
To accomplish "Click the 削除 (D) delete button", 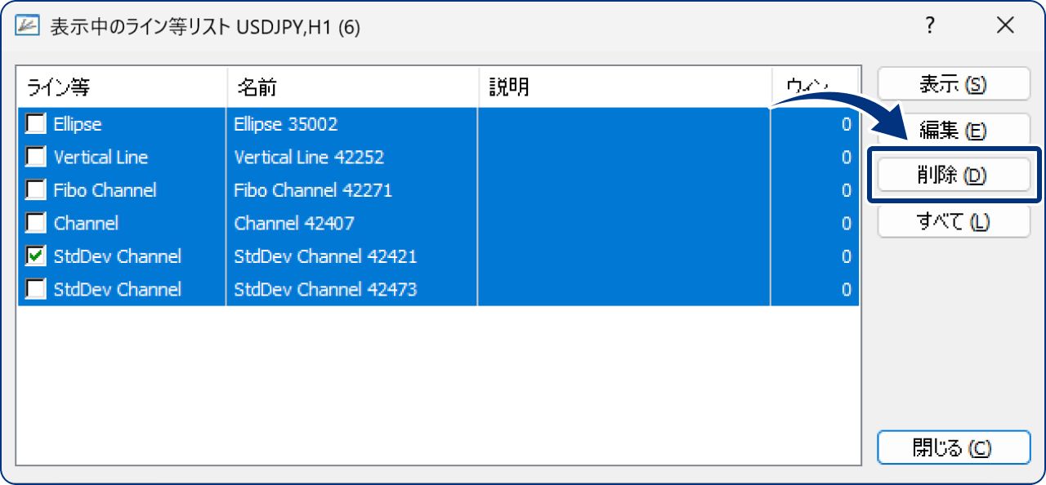I will [953, 176].
